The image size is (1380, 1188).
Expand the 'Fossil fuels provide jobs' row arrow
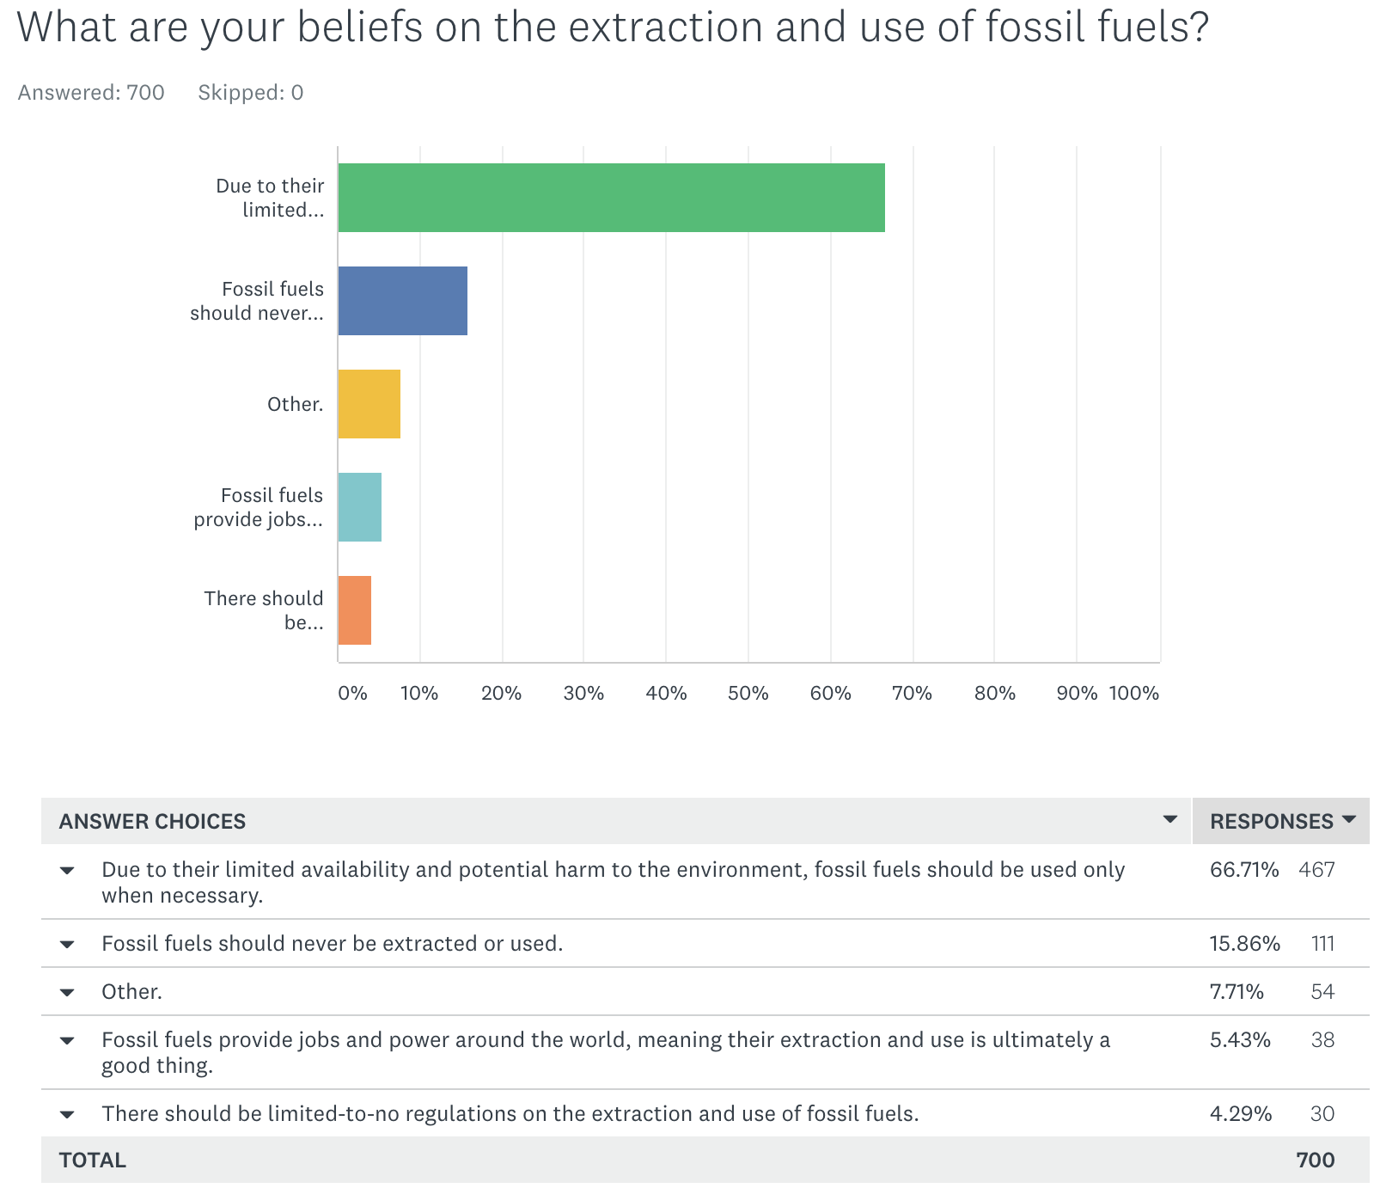(67, 1040)
